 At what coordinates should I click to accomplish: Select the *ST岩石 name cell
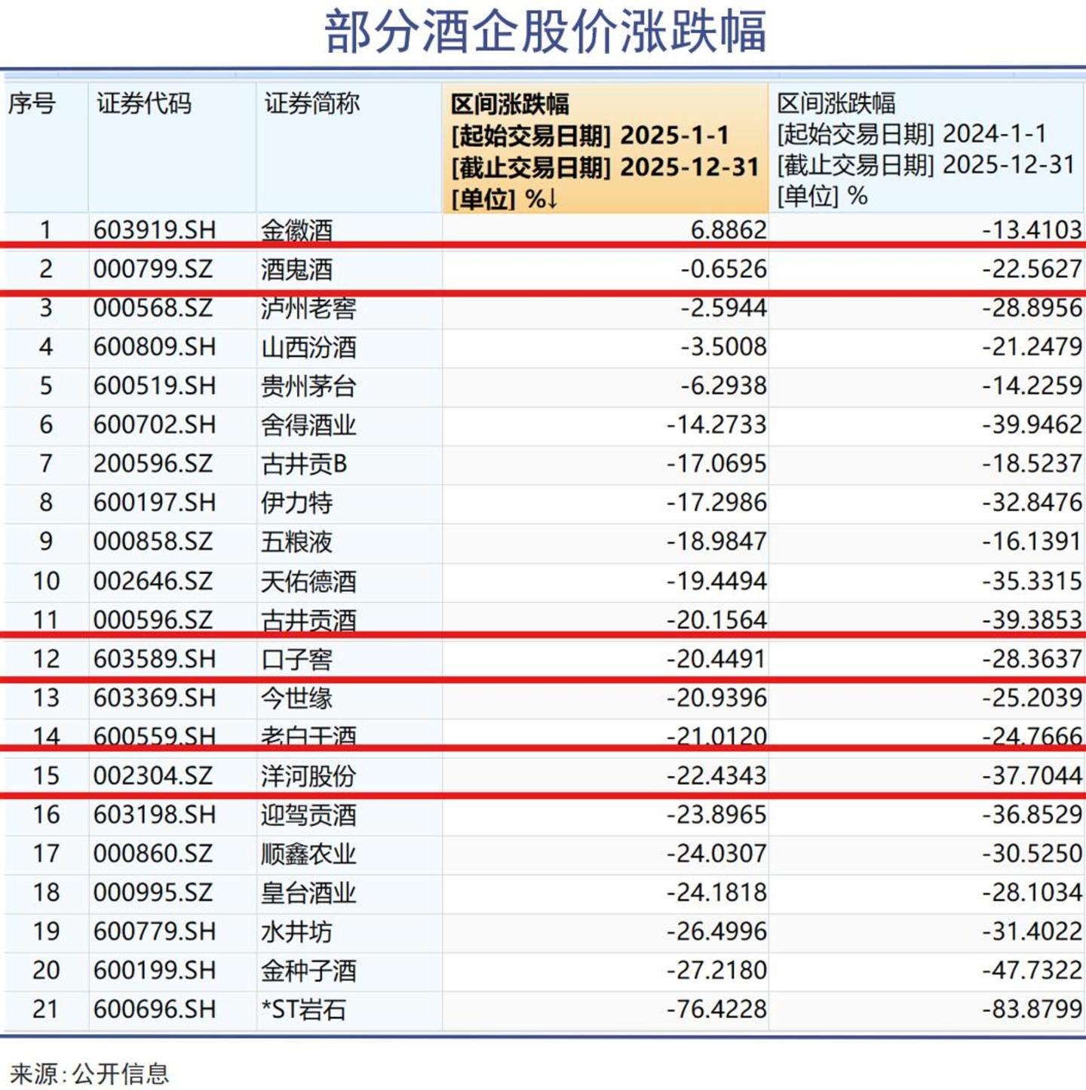click(303, 1009)
